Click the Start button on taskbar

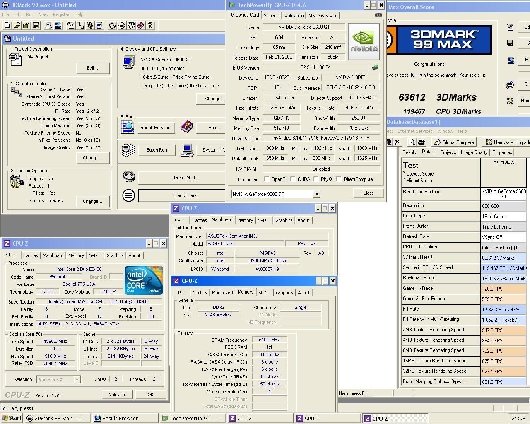(12, 418)
